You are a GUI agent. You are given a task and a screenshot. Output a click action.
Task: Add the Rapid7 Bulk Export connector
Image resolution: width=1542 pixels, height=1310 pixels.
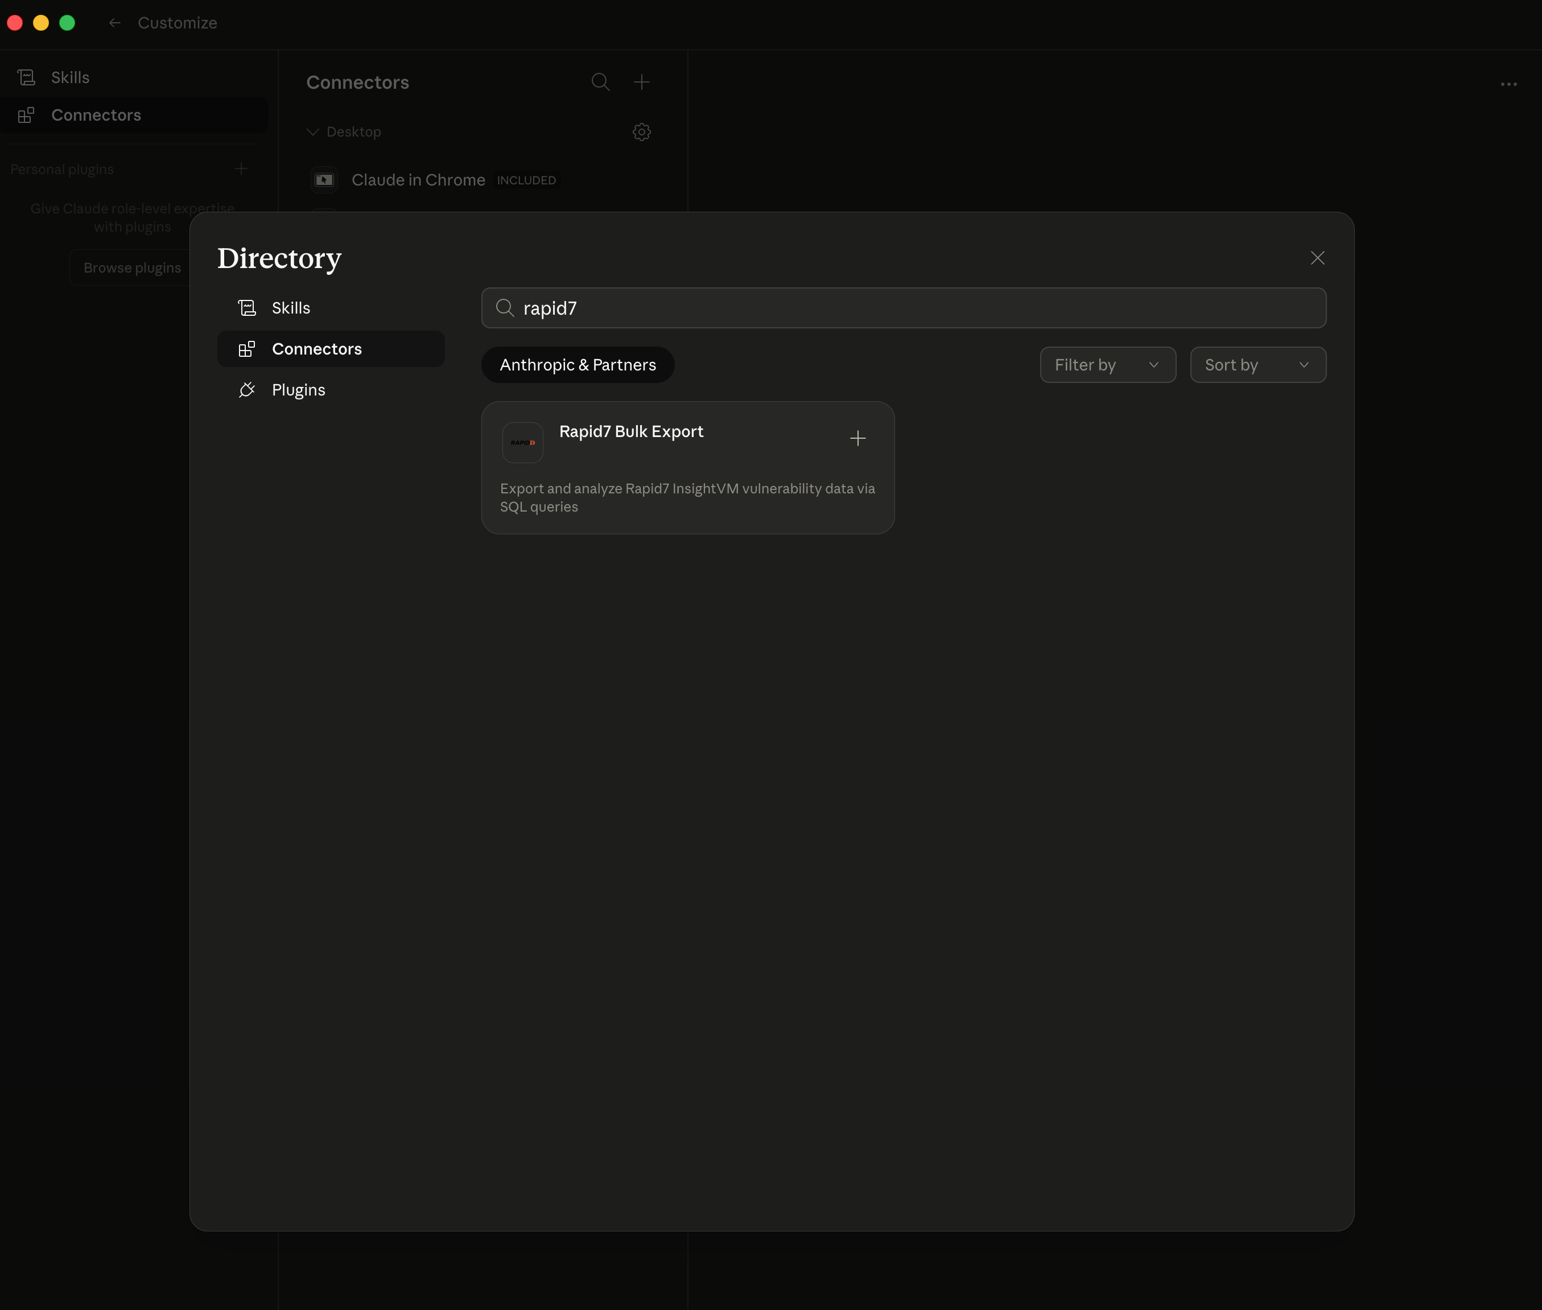pyautogui.click(x=857, y=438)
